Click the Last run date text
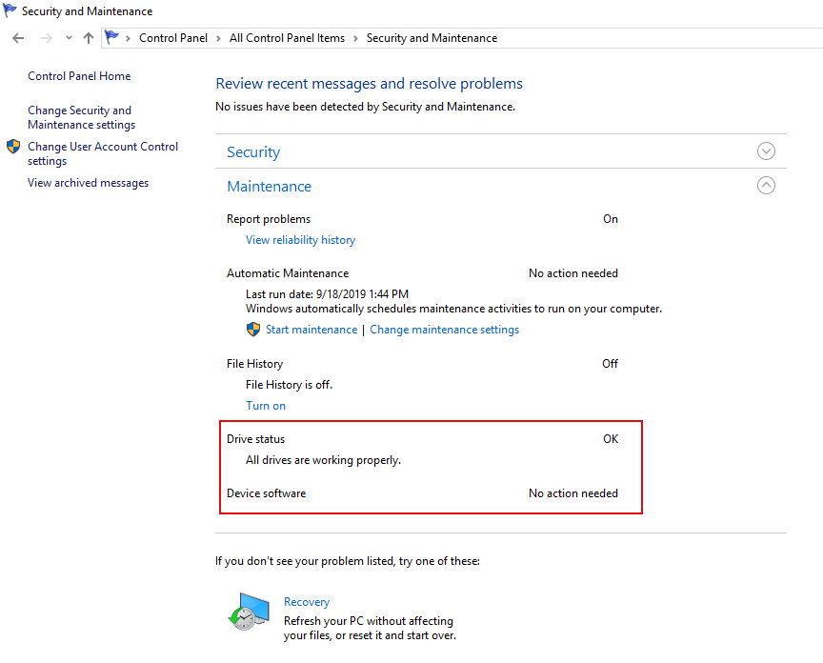This screenshot has height=663, width=823. [x=327, y=294]
